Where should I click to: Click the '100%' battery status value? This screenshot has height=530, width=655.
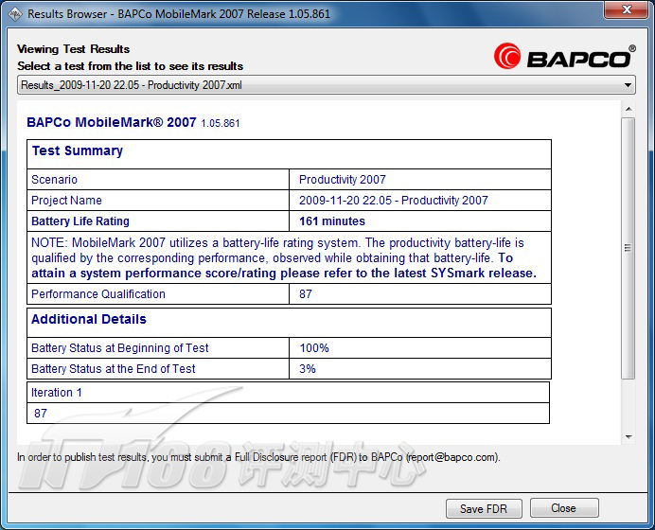[314, 348]
